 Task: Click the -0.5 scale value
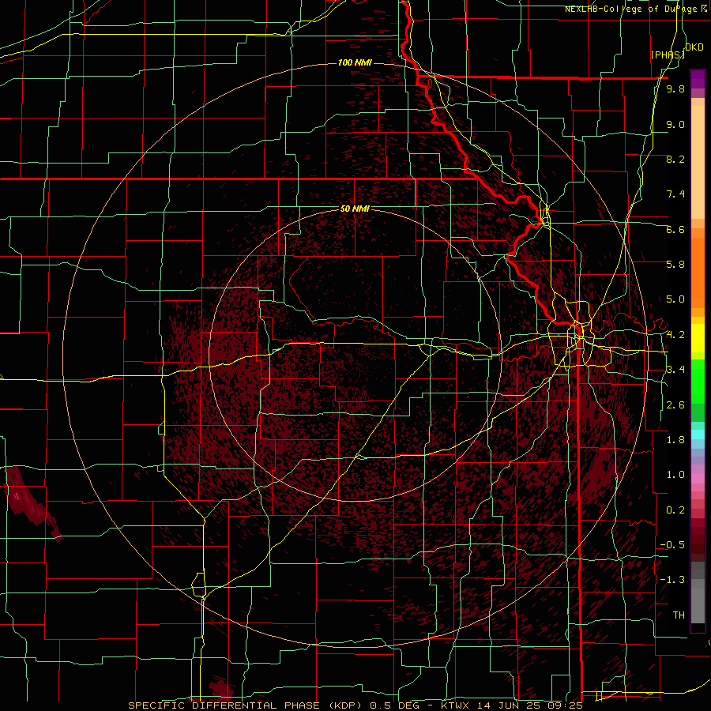tap(672, 545)
